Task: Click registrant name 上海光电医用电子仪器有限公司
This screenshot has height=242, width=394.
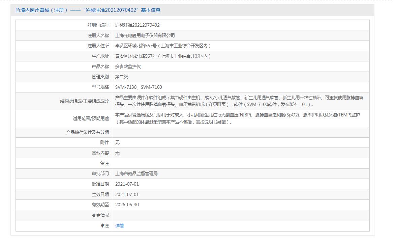Action: point(145,35)
